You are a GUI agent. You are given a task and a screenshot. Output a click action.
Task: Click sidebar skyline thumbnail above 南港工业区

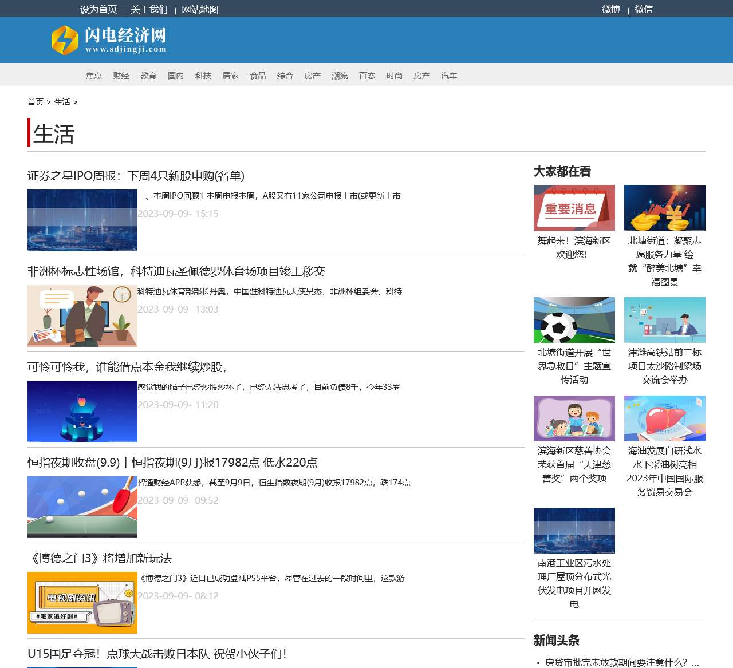click(574, 531)
